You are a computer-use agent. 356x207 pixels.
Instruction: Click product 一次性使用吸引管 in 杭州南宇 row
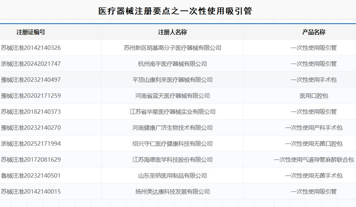point(314,64)
